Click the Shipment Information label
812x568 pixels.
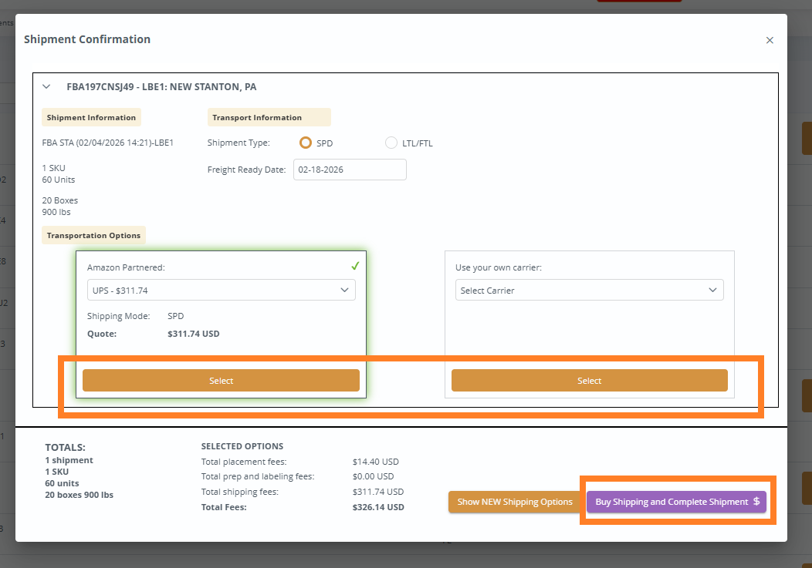pyautogui.click(x=91, y=118)
